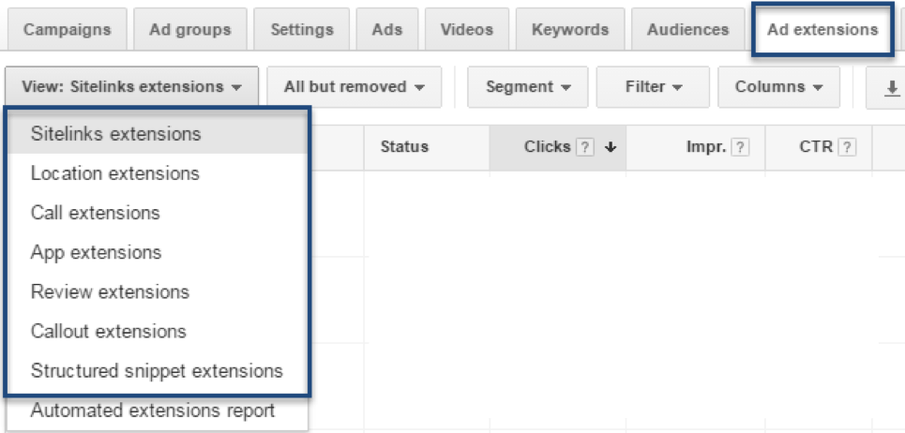Switch to the Campaigns tab
This screenshot has width=905, height=433.
click(66, 29)
